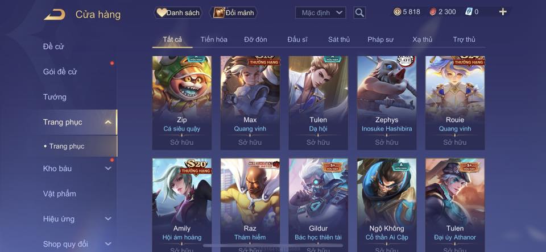Click the blue voucher currency icon
The width and height of the screenshot is (546, 252).
pos(468,12)
